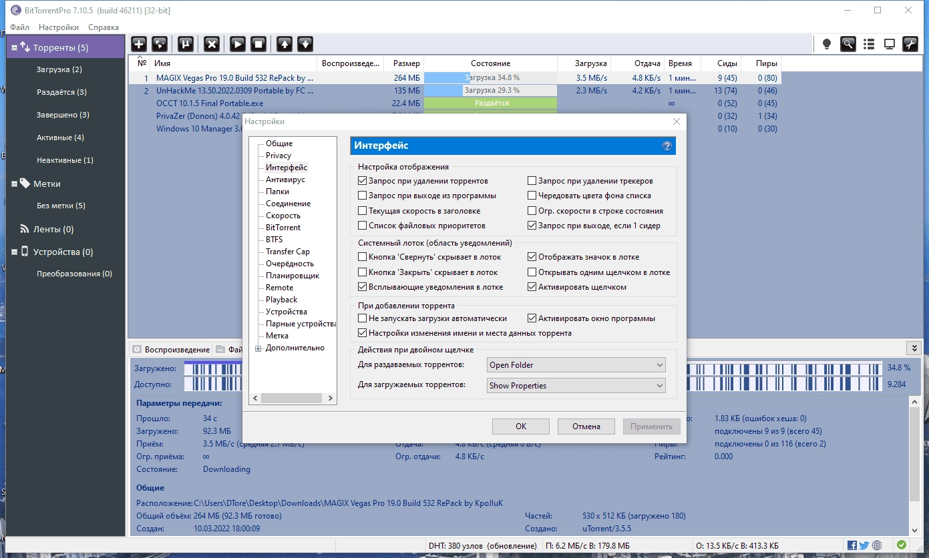Image resolution: width=929 pixels, height=558 pixels.
Task: Click the Отмена button
Action: pyautogui.click(x=586, y=427)
